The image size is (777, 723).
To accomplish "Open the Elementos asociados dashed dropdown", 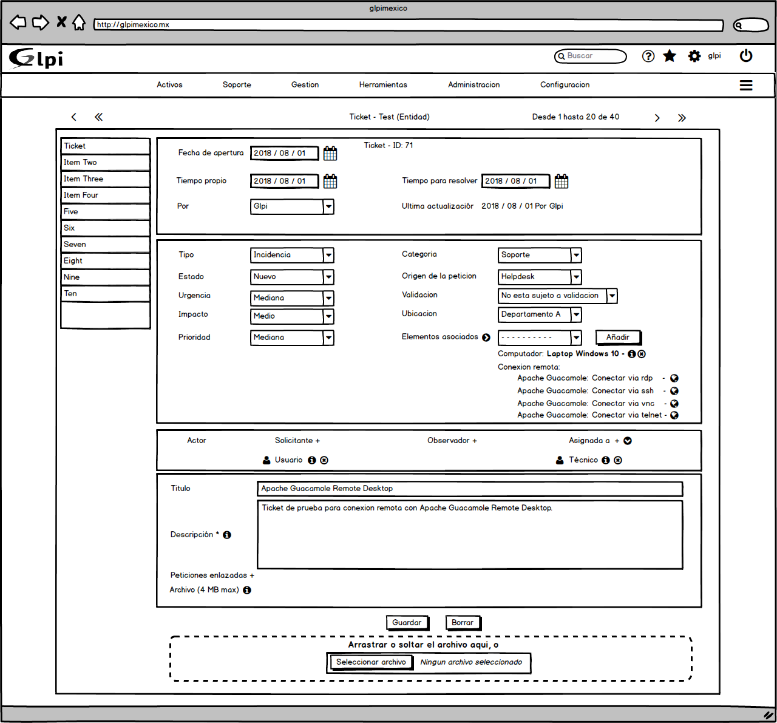I will coord(540,338).
